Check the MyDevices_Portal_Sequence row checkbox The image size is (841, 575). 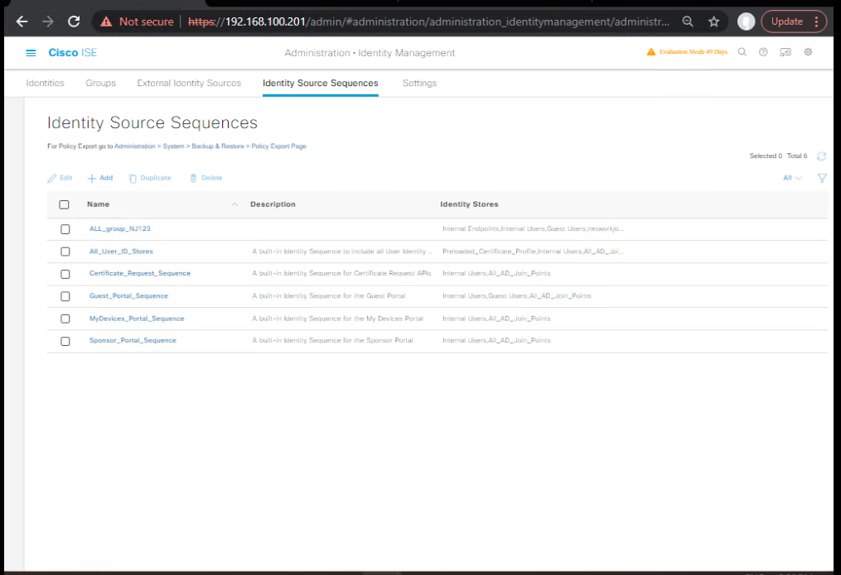click(65, 319)
